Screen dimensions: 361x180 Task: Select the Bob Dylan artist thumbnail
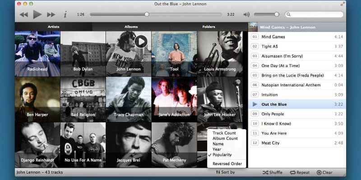point(83,54)
